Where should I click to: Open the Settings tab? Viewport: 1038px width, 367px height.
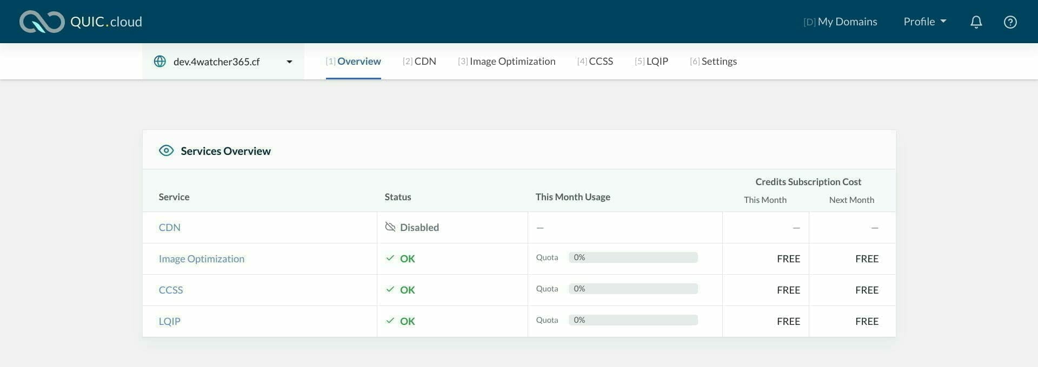pos(714,61)
